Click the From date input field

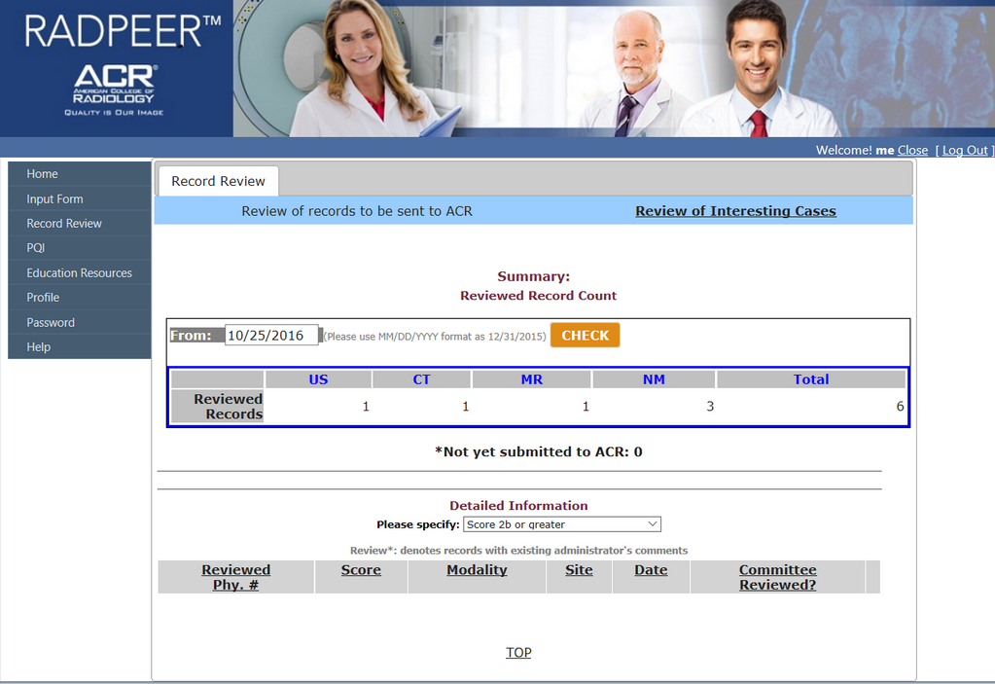point(271,336)
